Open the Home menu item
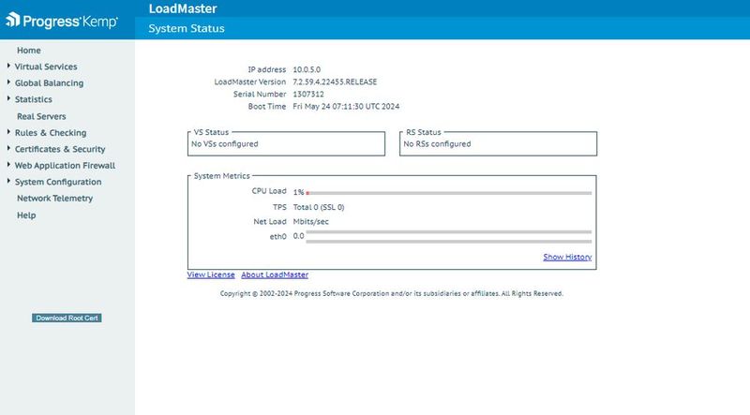Viewport: 750px width, 415px height. click(x=29, y=51)
